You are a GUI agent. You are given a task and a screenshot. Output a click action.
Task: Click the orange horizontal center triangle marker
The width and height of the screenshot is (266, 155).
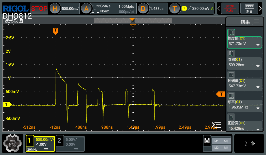point(133,26)
